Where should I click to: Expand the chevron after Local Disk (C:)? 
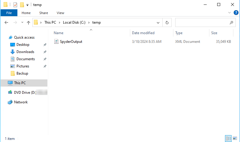pyautogui.click(x=89, y=23)
